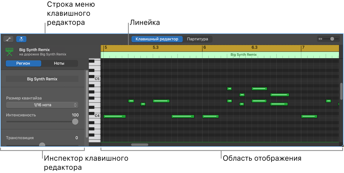Click bar 6 on the ruler
The height and width of the screenshot is (173, 344).
pyautogui.click(x=205, y=47)
